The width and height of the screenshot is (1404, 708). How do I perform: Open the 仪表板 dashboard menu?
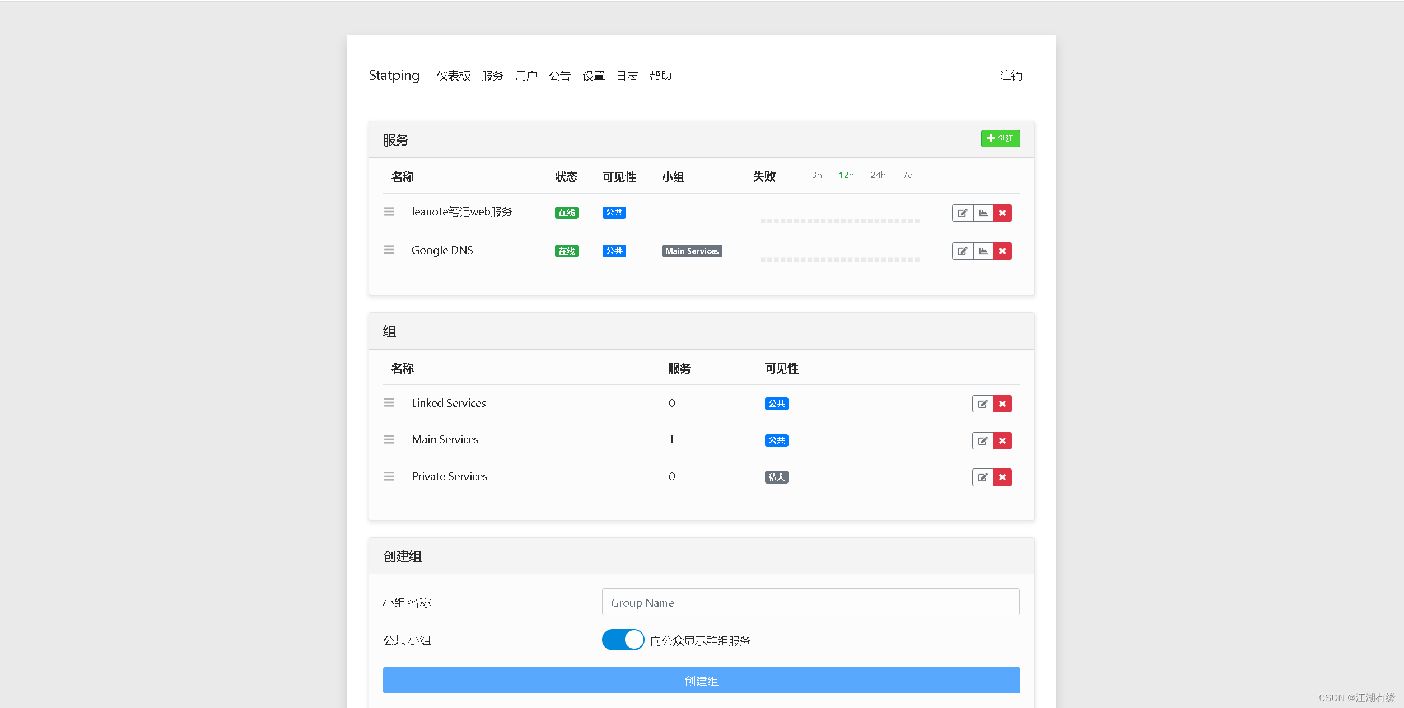click(x=454, y=76)
